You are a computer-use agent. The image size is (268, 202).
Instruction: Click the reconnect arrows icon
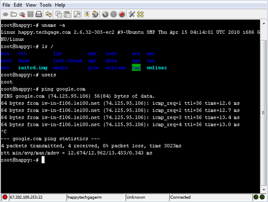[49, 15]
